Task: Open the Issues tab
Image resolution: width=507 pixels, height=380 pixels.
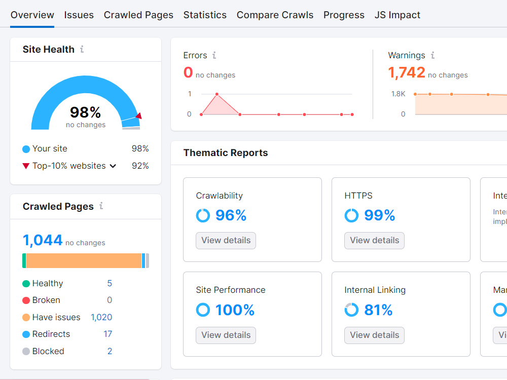Action: click(x=79, y=15)
